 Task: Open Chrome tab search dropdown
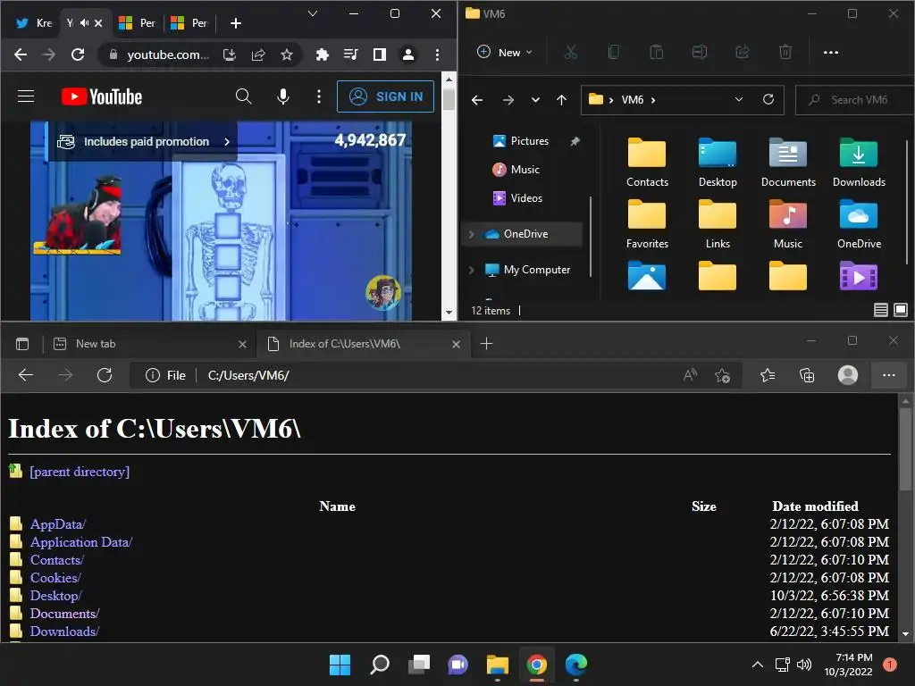point(313,13)
